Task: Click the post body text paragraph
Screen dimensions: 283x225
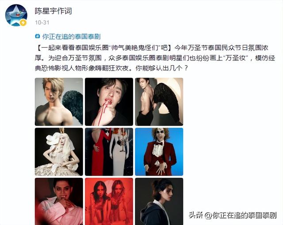Action: 155,58
